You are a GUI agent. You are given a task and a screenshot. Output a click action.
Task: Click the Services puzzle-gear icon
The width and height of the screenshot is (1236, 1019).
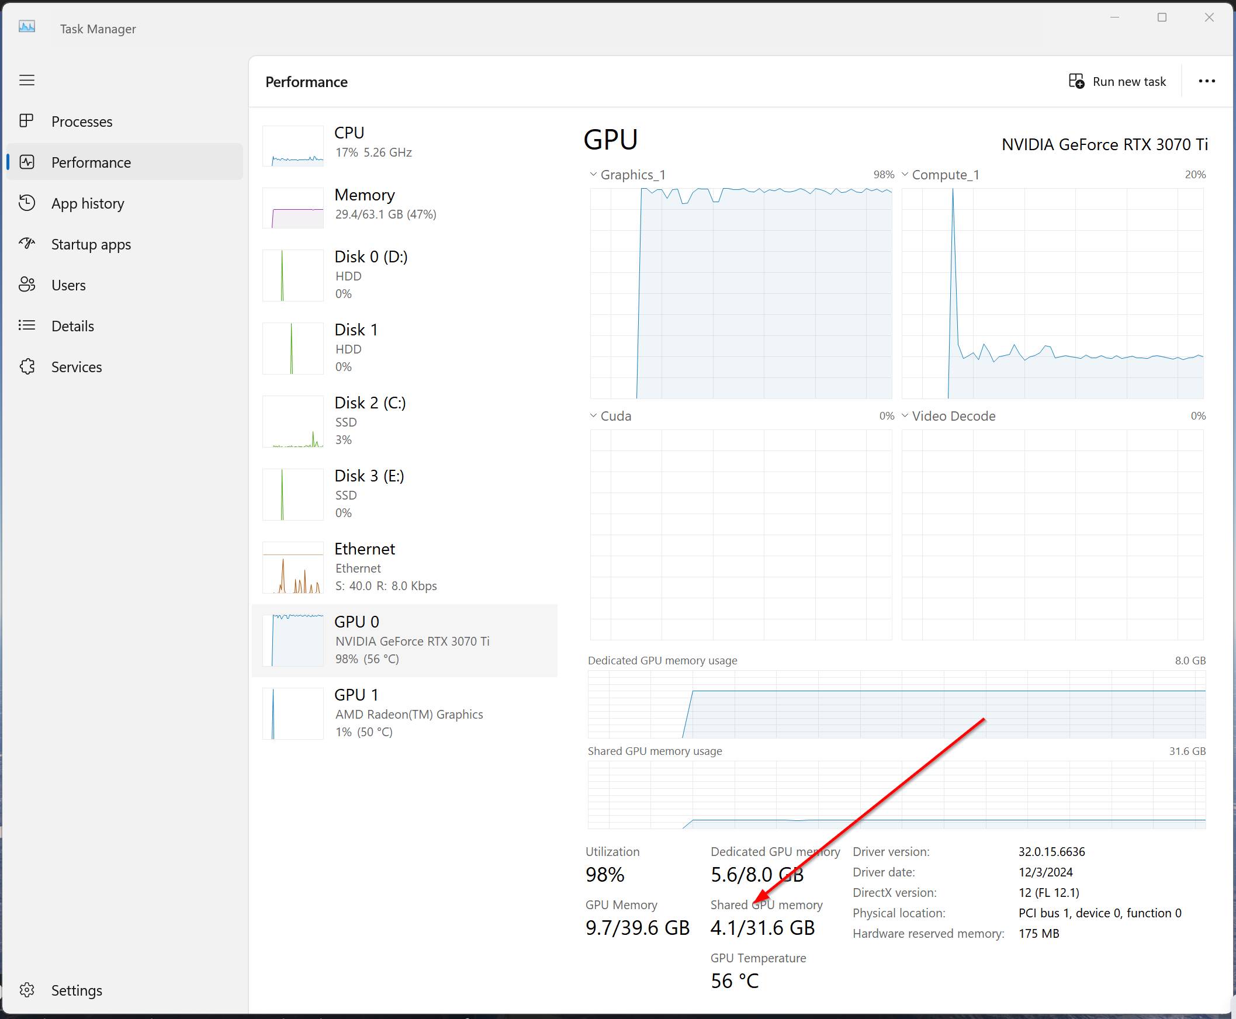click(x=27, y=366)
